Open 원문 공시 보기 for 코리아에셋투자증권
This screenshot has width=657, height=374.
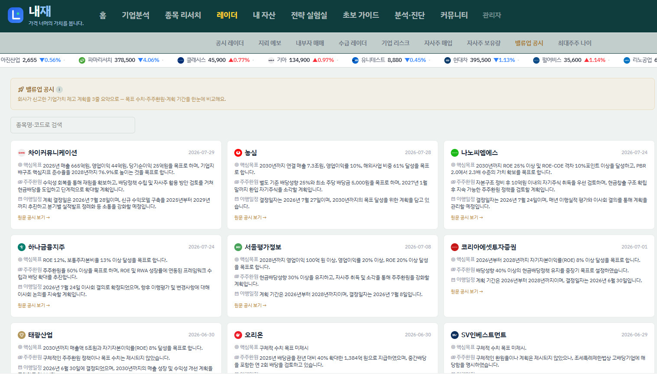click(467, 292)
